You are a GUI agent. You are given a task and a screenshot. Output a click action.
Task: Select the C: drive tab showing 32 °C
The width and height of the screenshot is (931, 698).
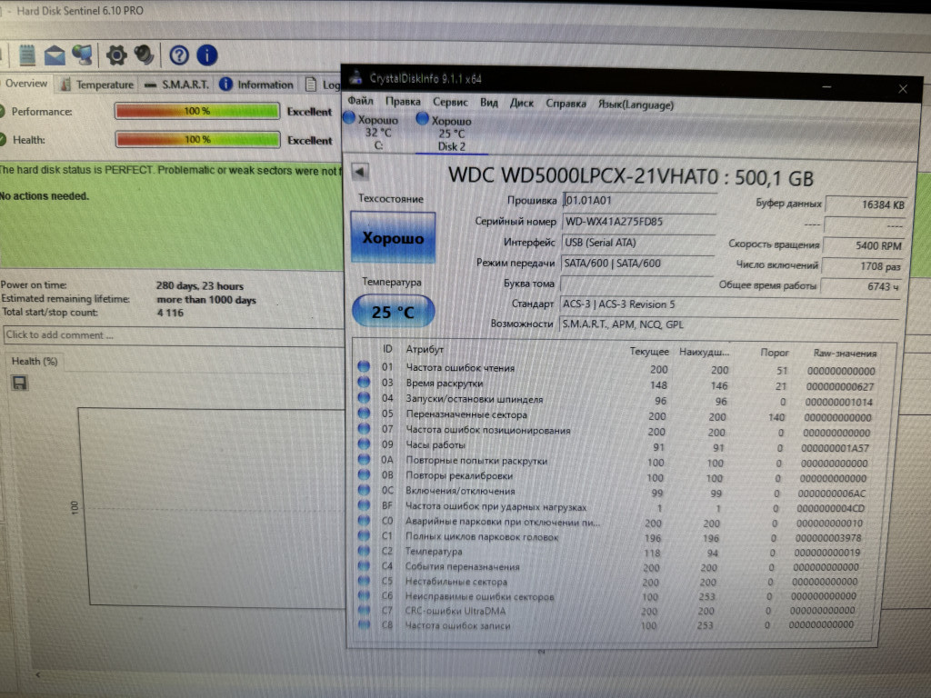373,132
